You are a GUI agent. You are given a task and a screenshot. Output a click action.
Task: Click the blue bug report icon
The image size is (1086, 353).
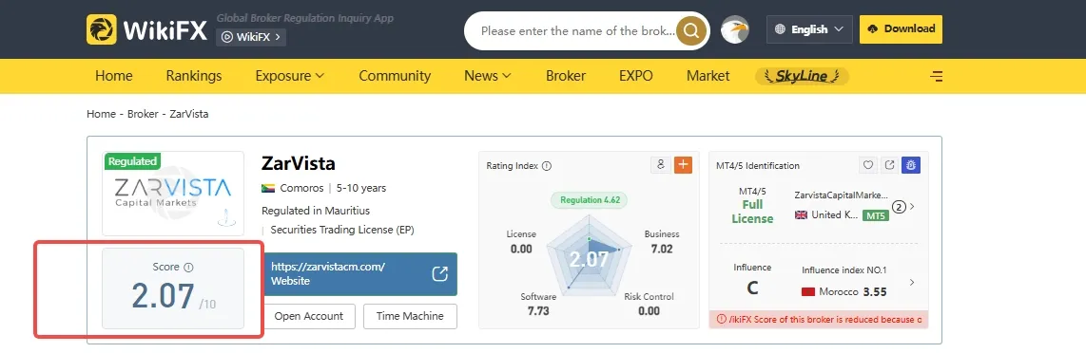pos(911,165)
